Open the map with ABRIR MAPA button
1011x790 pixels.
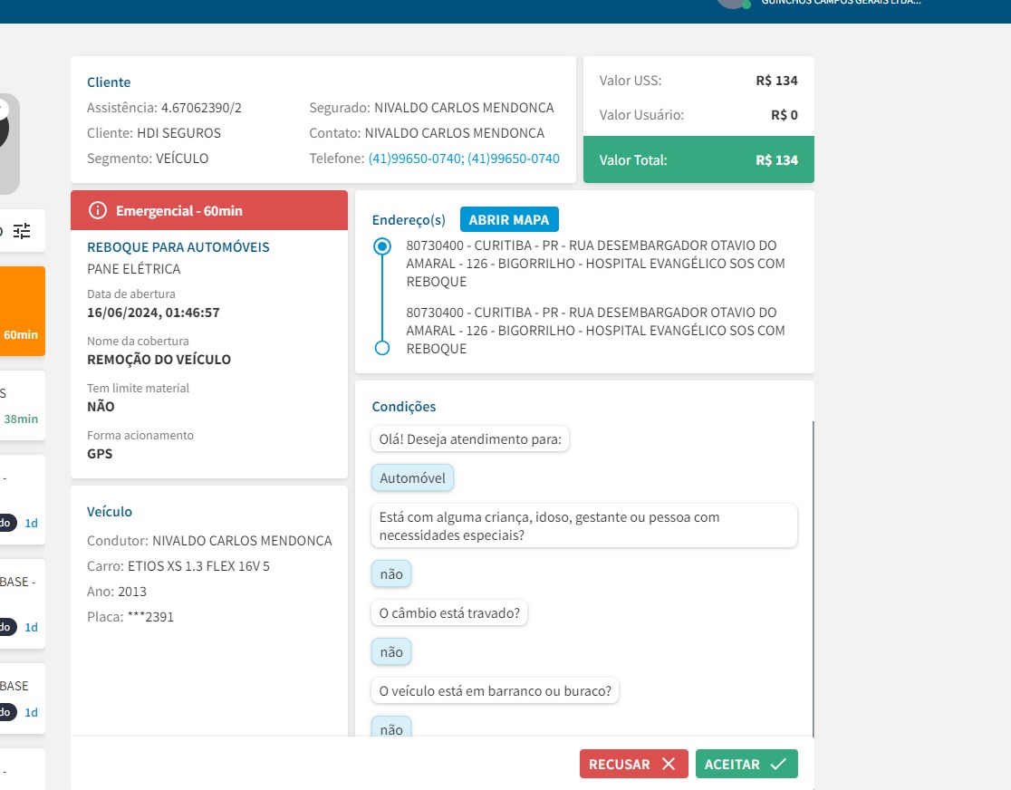[x=509, y=219]
